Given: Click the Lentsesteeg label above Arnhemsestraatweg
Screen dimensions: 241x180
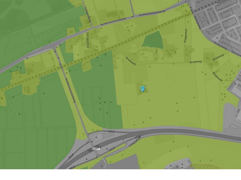Looking at the screenshot, I should coord(88,14).
